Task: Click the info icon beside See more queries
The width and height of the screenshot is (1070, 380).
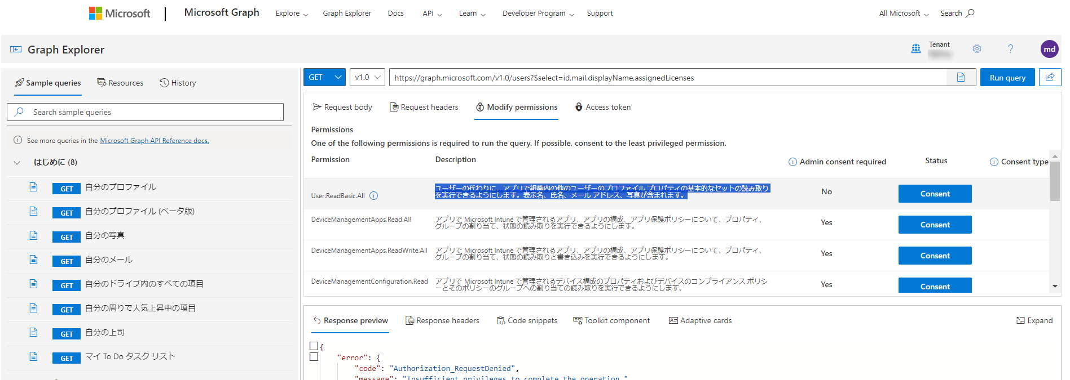Action: tap(17, 140)
